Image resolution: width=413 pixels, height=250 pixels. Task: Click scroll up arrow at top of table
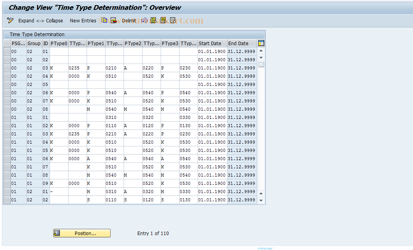261,51
